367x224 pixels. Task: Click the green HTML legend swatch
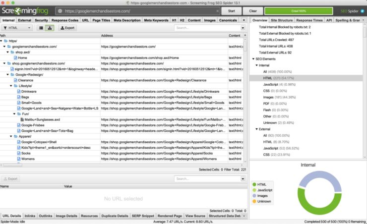[254, 184]
